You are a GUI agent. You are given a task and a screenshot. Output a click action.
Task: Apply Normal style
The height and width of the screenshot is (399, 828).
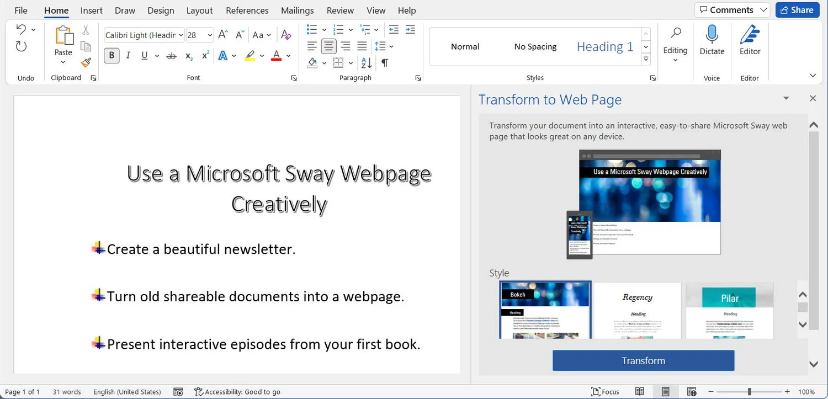465,47
